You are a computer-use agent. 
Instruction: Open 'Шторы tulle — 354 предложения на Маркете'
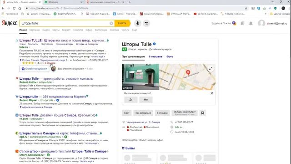click(53, 97)
